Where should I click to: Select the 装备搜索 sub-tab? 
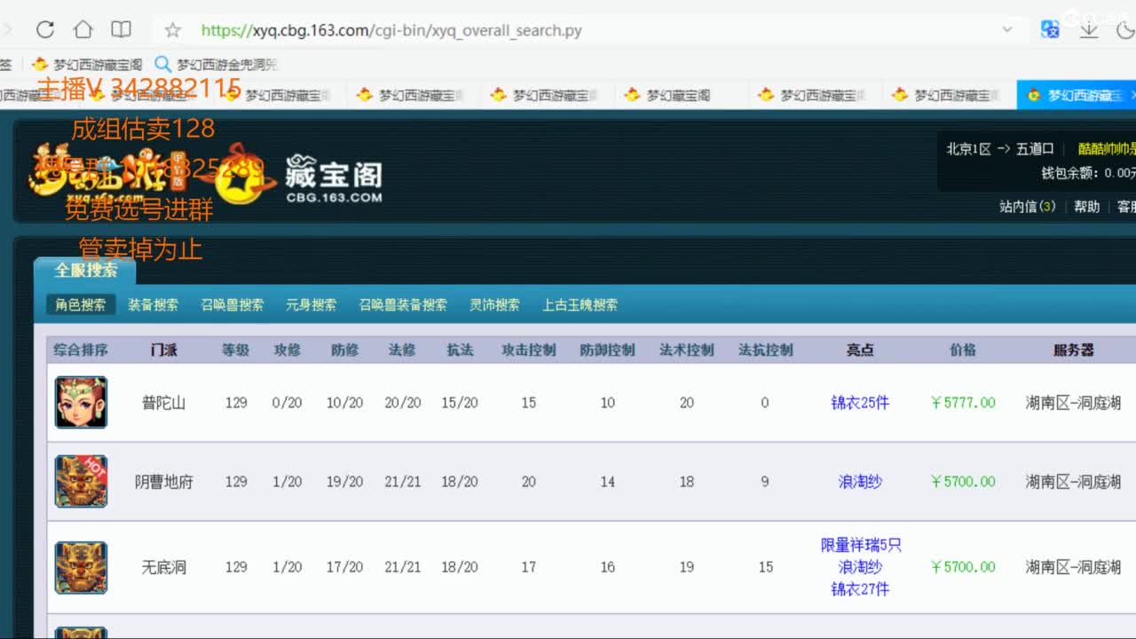(x=153, y=304)
